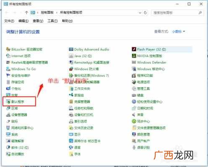Open 存储空间 item
Screen dimensions: 208x167
pos(15,82)
